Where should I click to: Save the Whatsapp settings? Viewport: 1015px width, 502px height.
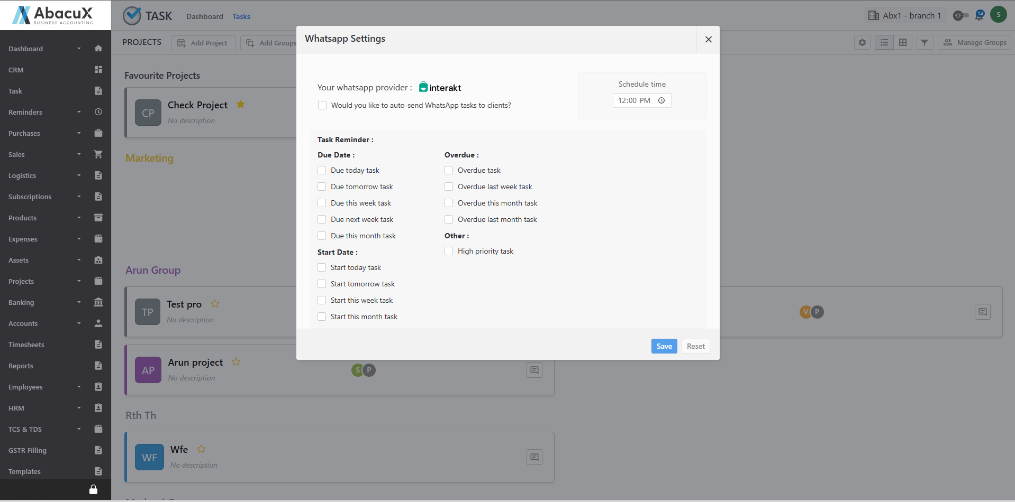click(664, 346)
